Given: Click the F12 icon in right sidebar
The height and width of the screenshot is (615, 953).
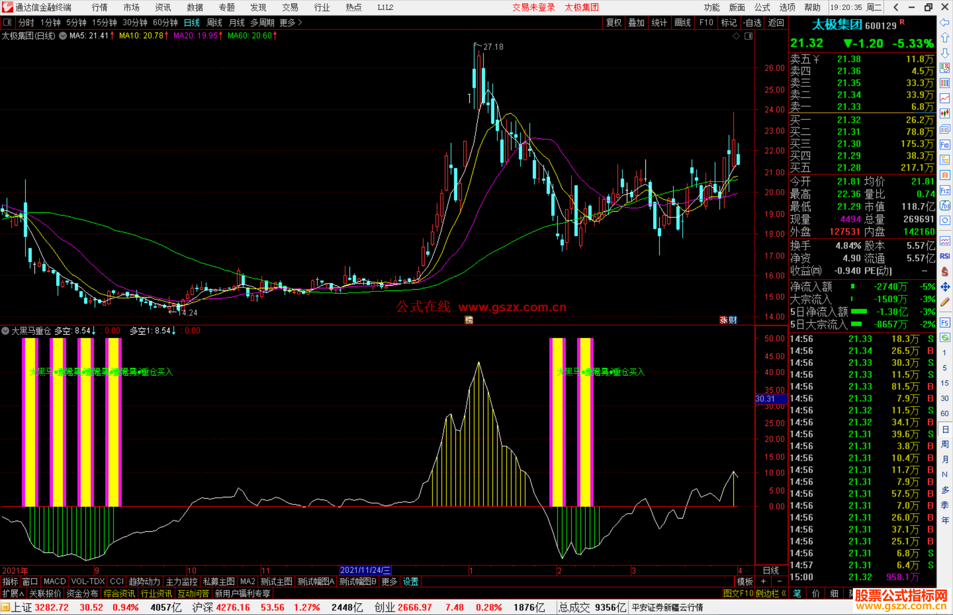Looking at the screenshot, I should pyautogui.click(x=945, y=190).
